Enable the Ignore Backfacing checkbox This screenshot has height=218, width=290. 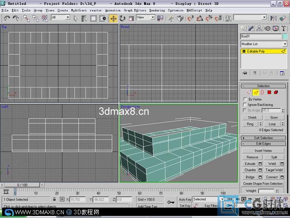(x=245, y=104)
